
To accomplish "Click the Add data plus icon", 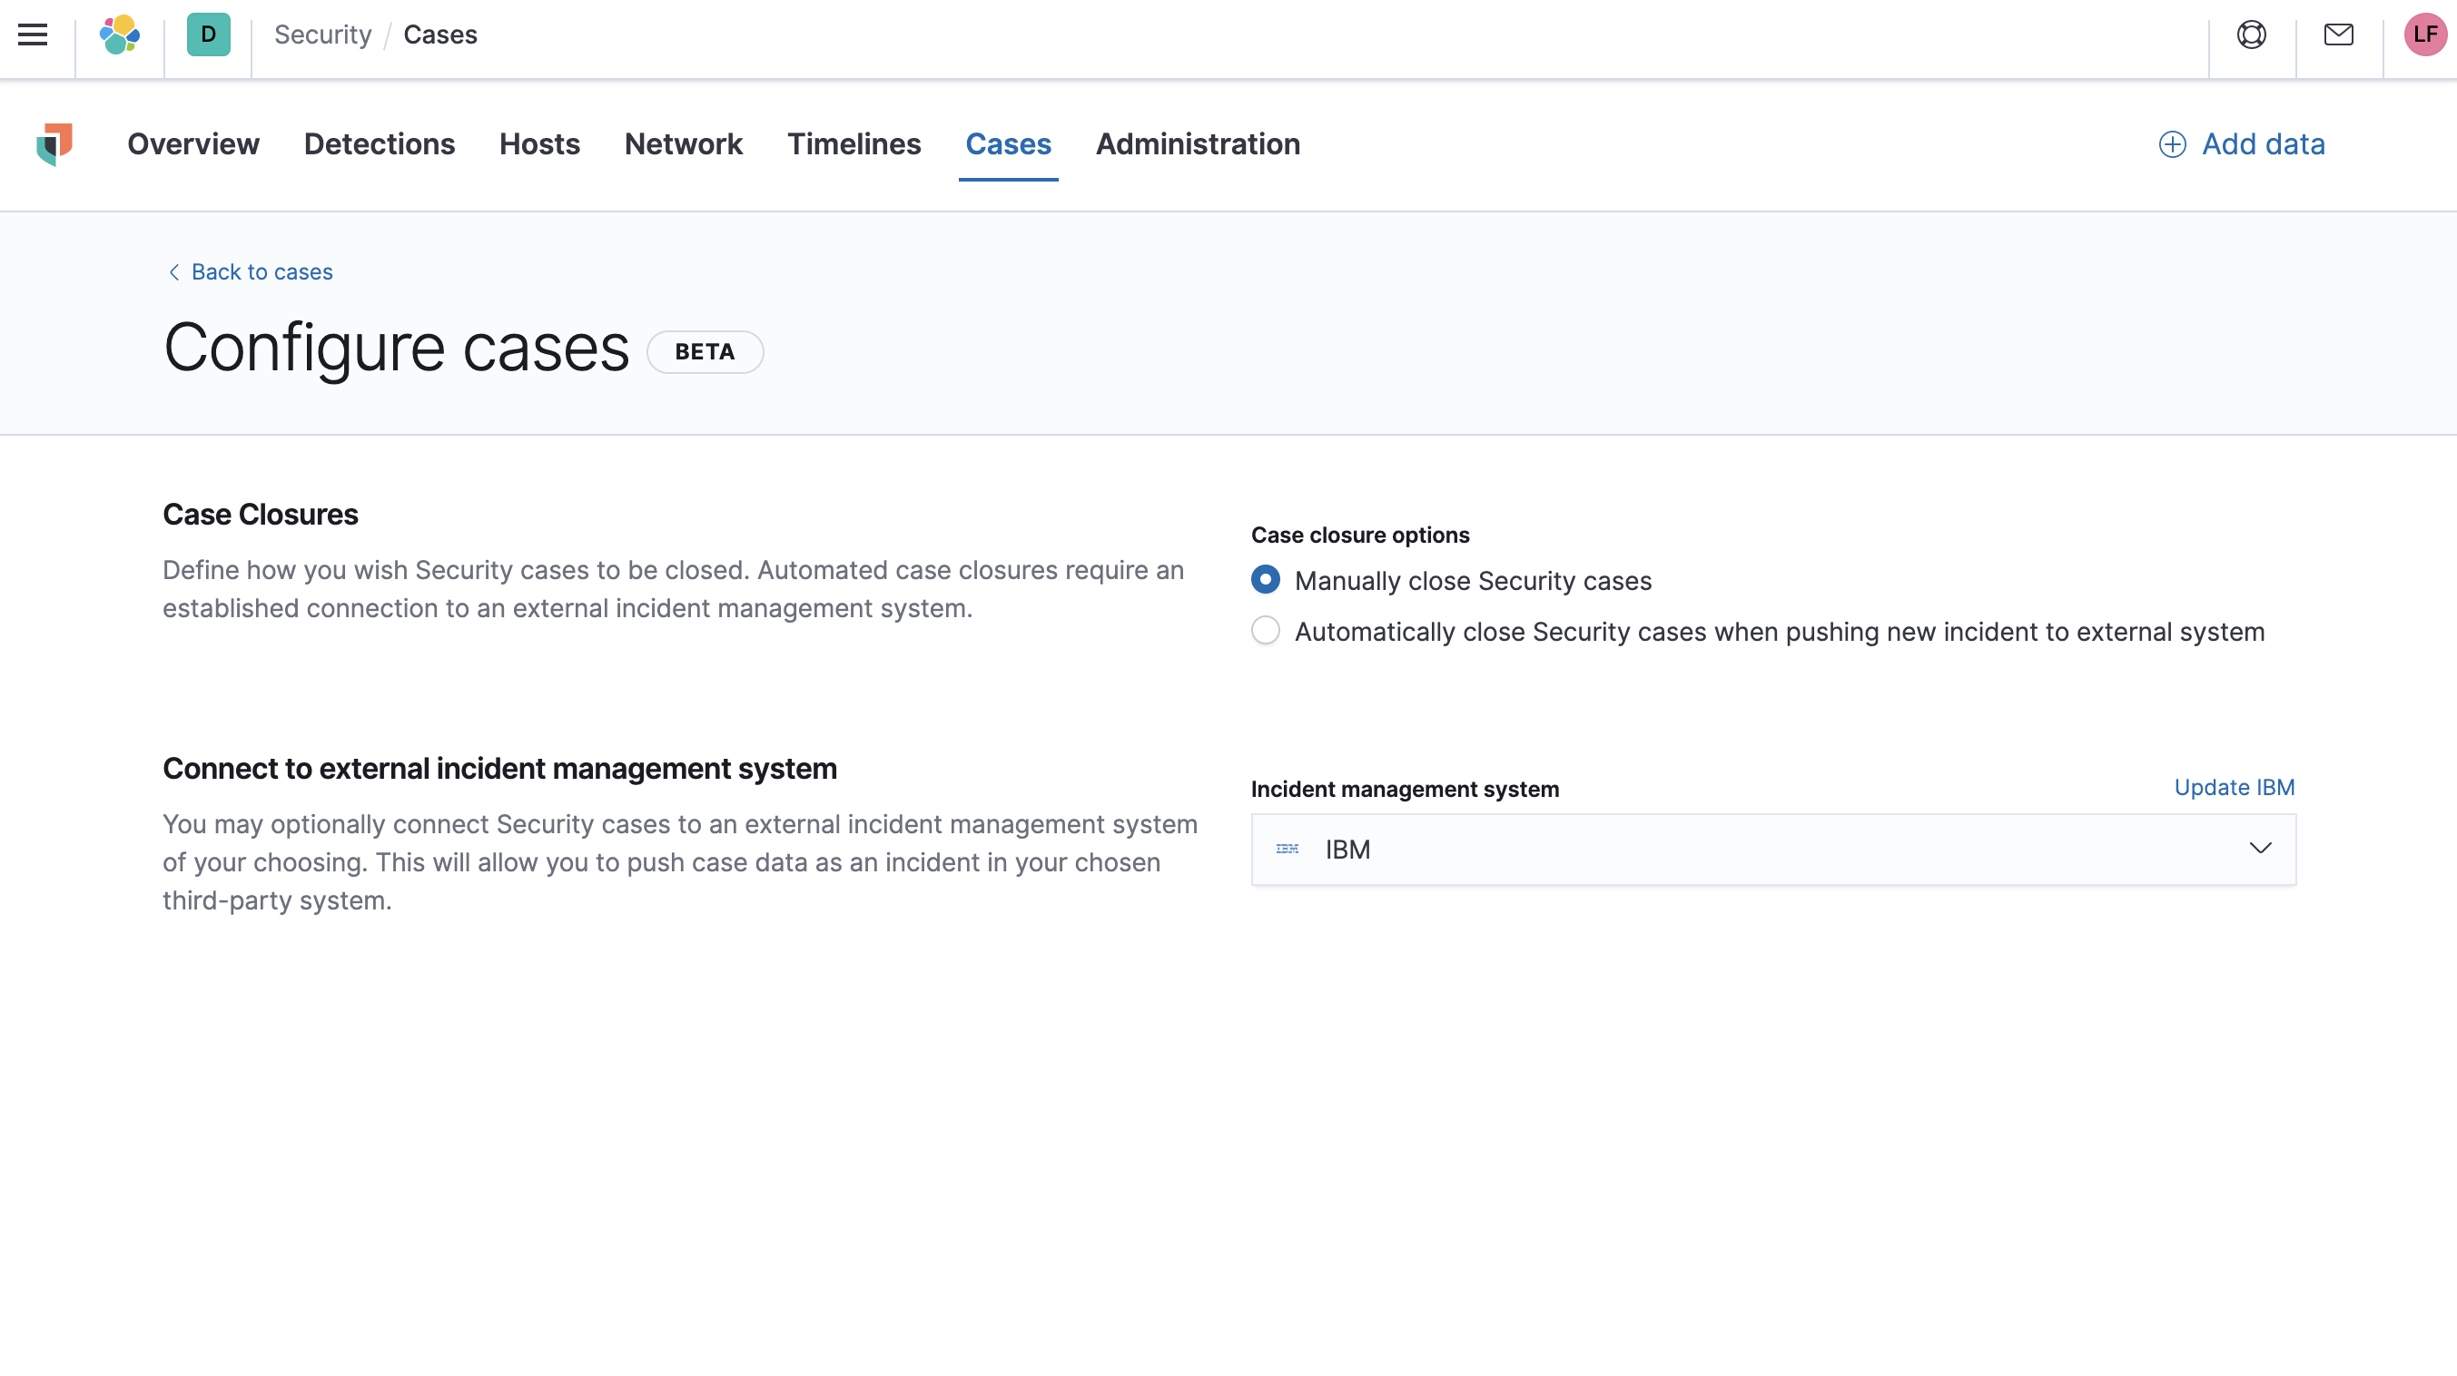I will click(2172, 144).
